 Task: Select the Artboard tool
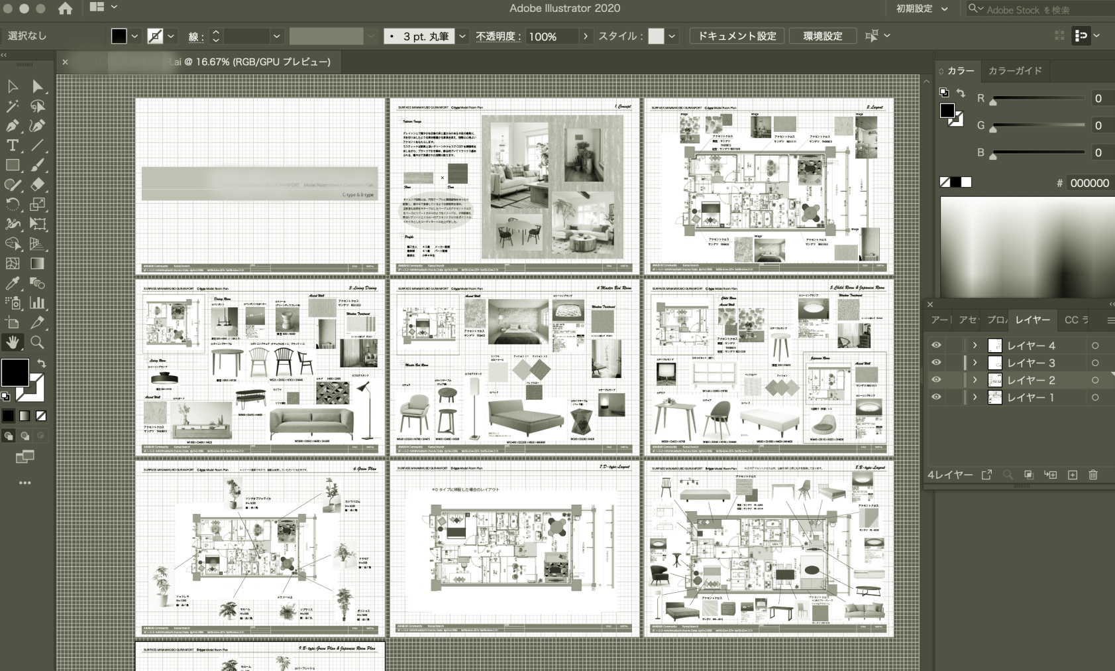[x=12, y=322]
